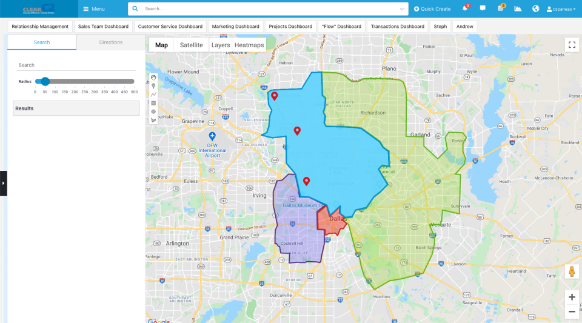Switch to the Directions tab
The height and width of the screenshot is (323, 582).
110,42
